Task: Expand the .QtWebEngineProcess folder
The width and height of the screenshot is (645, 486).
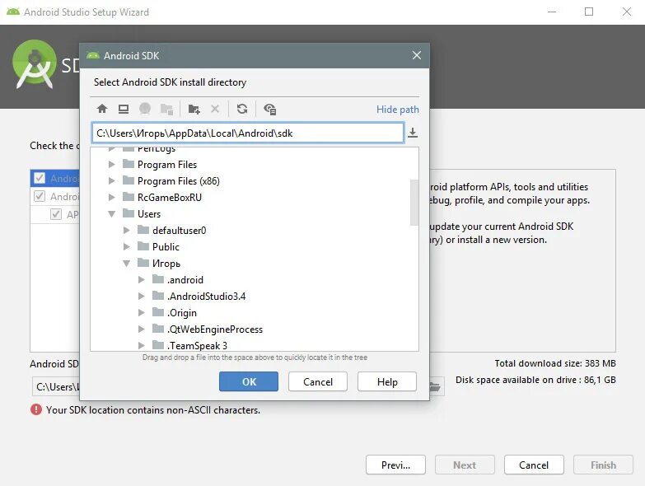Action: (x=142, y=329)
